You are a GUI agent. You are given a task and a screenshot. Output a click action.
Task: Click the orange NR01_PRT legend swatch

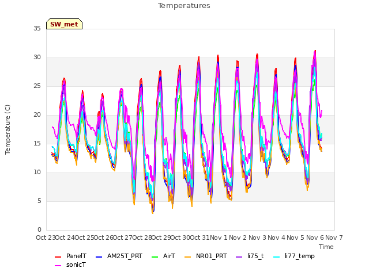[x=187, y=257]
